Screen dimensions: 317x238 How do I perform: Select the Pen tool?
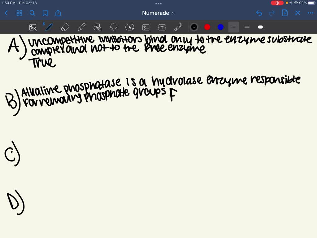(49, 27)
